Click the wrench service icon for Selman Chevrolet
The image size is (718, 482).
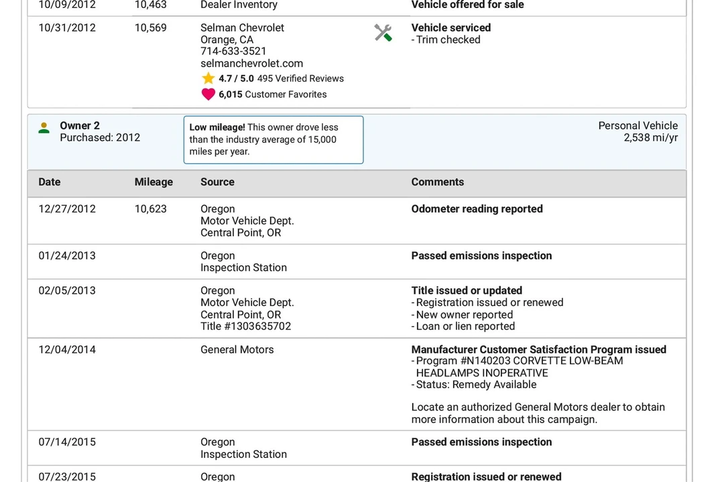click(383, 33)
